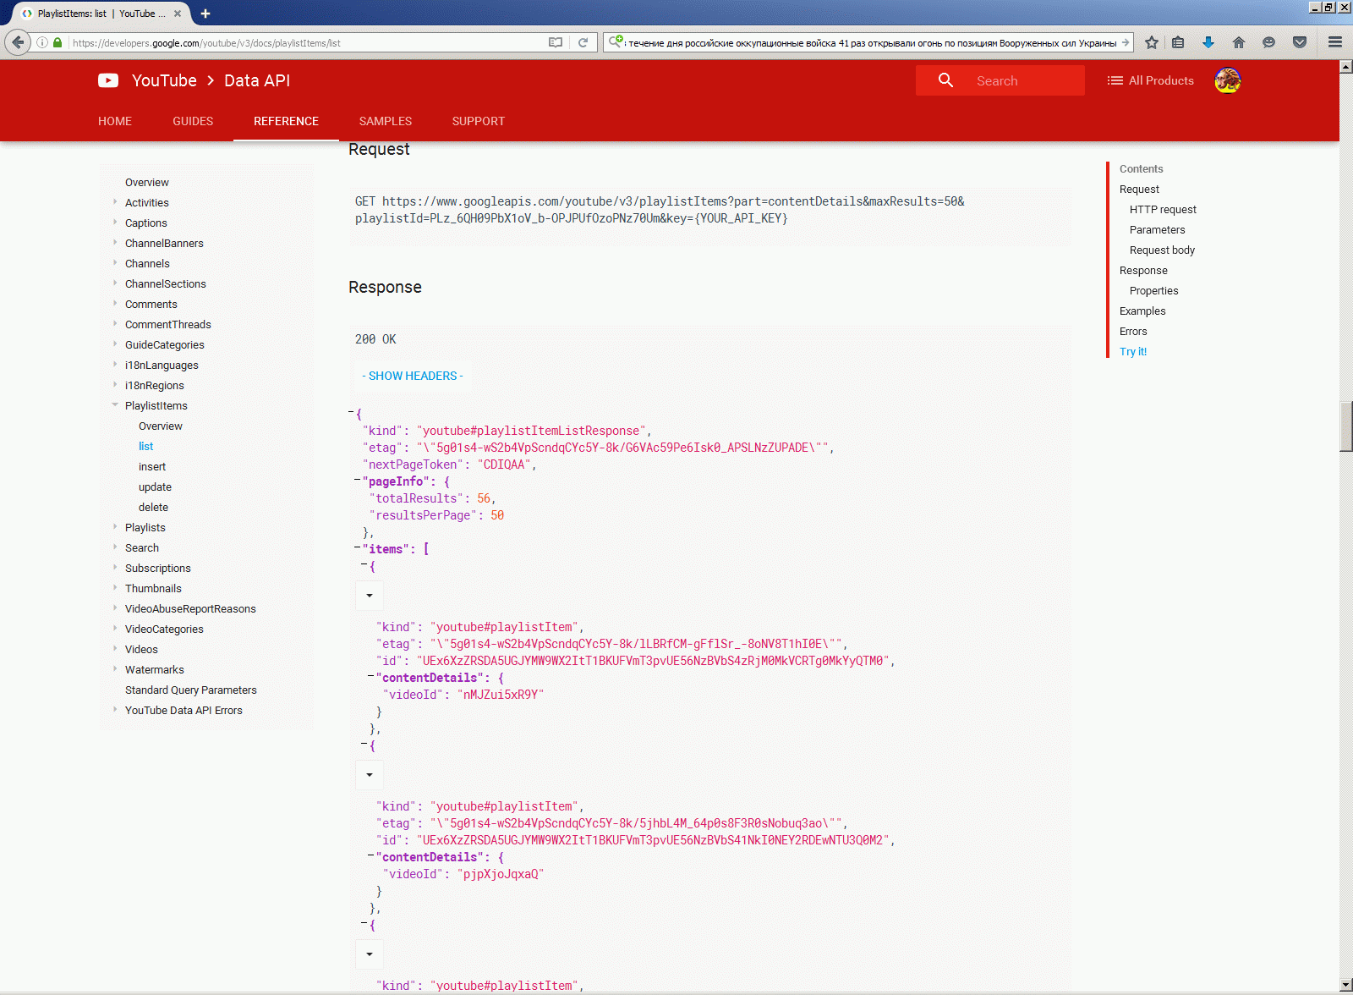Open the SUPPORT tab
Viewport: 1353px width, 995px height.
point(479,121)
